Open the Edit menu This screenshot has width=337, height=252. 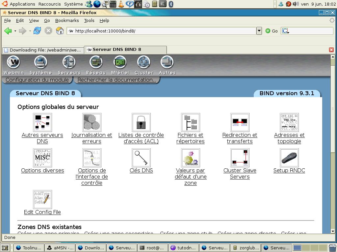point(20,21)
